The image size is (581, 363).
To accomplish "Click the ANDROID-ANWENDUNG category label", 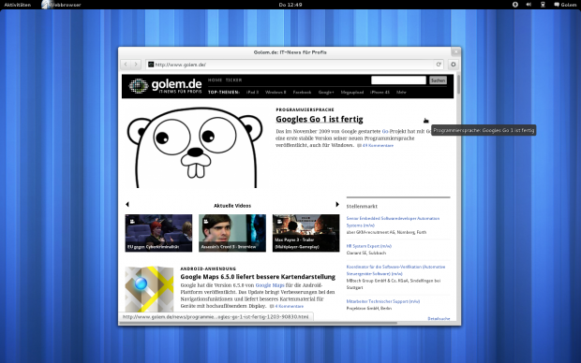I will coord(208,269).
